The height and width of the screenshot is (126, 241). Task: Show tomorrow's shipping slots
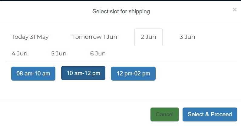(x=94, y=37)
